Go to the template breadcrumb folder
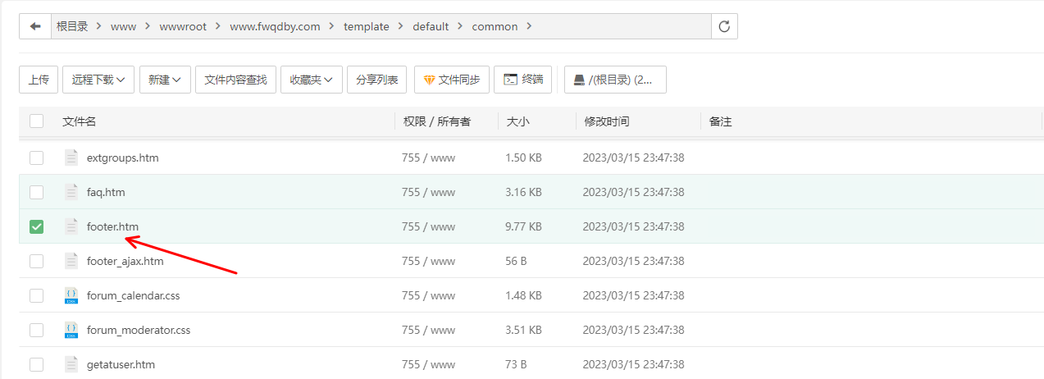 point(366,26)
